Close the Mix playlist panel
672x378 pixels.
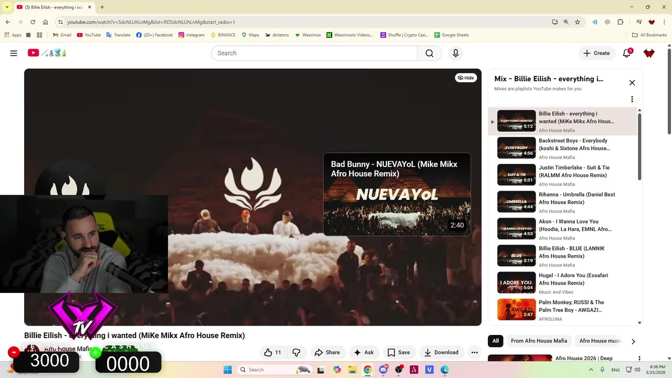click(x=632, y=82)
